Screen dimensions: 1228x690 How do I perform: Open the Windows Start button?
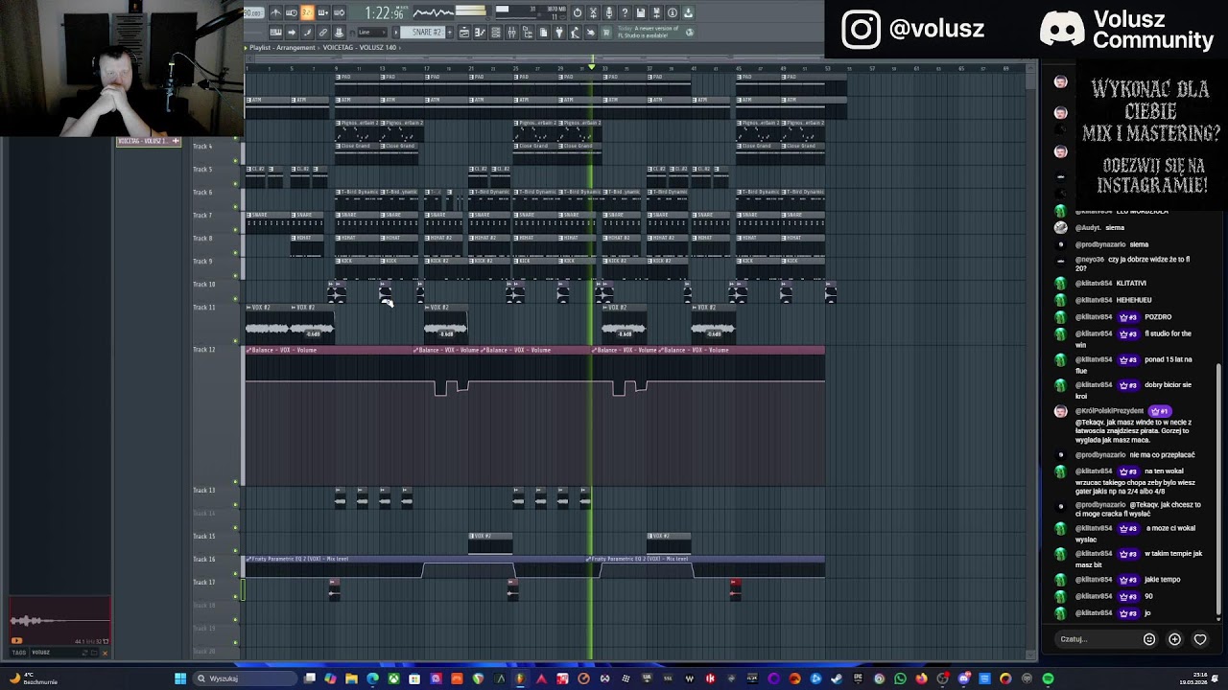pyautogui.click(x=180, y=678)
